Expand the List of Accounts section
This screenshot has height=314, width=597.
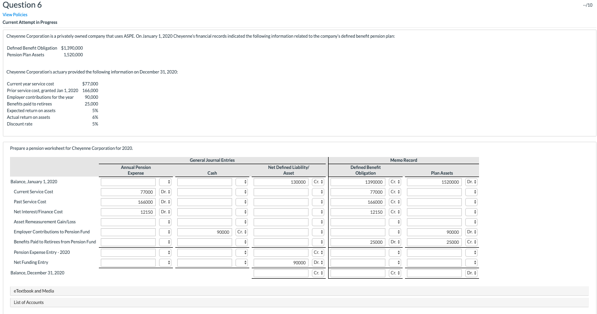point(28,302)
